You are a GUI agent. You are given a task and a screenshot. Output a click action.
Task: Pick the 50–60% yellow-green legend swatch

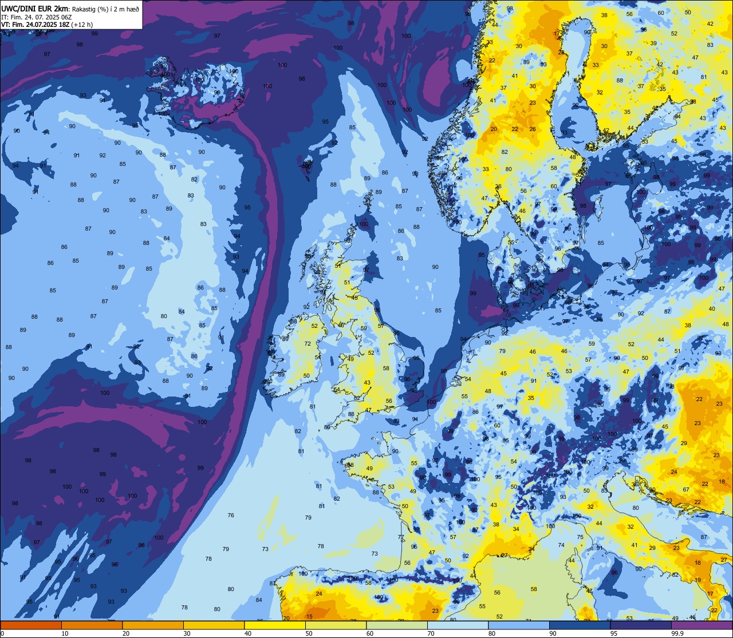click(x=336, y=625)
